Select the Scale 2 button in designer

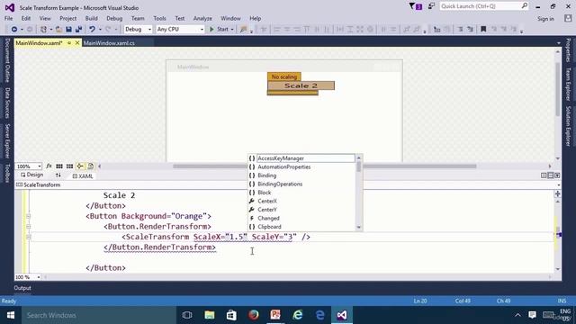301,85
